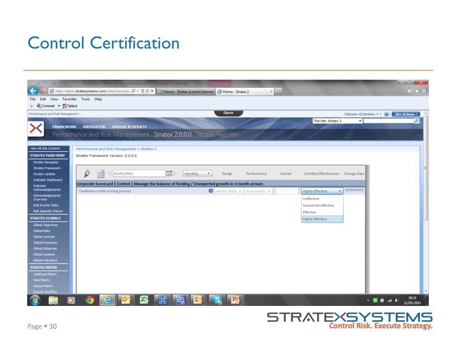Click Performance and Risk Management breadcrumb link
The image size is (456, 342).
pyautogui.click(x=106, y=149)
